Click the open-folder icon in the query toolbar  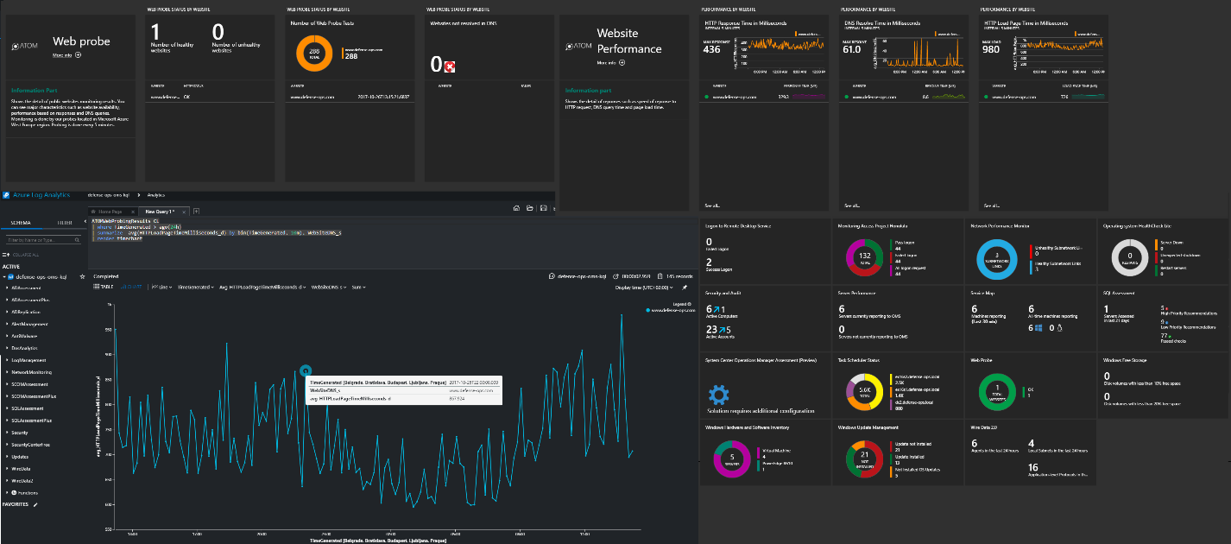[x=529, y=208]
